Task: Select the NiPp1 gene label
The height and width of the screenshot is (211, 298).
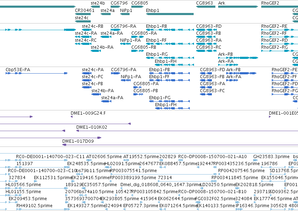Action: click(x=126, y=11)
